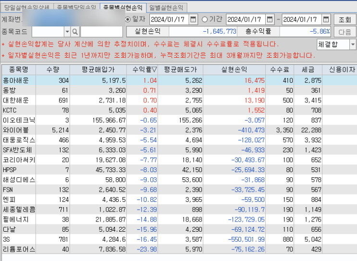357x261 pixels.
Task: Switch to 당일실현손익상세 tab
Action: click(x=27, y=8)
